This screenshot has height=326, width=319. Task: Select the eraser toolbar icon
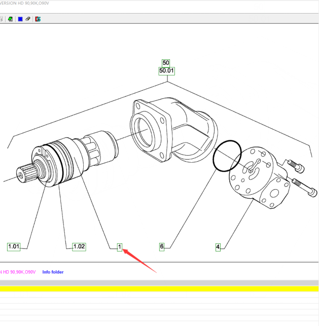coord(28,19)
